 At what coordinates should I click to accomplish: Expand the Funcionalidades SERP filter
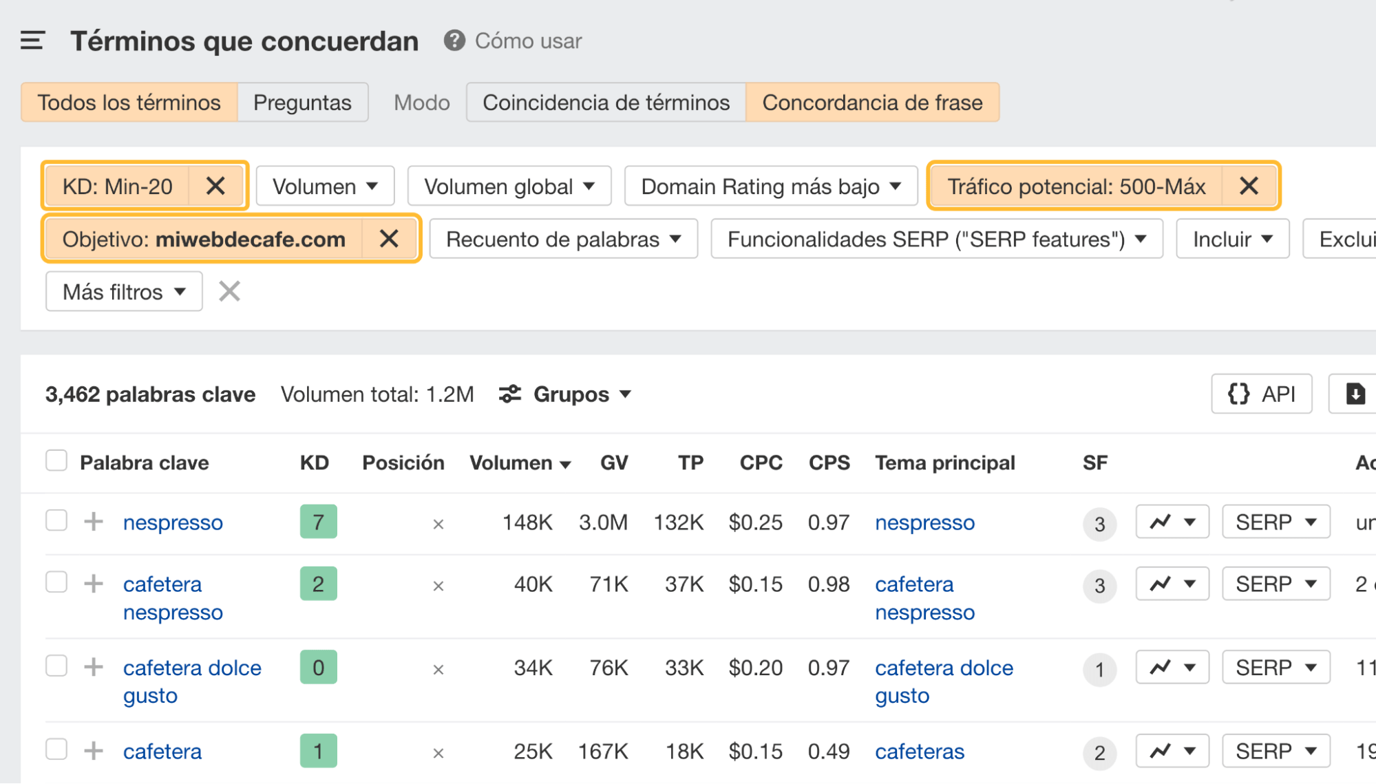click(x=936, y=239)
